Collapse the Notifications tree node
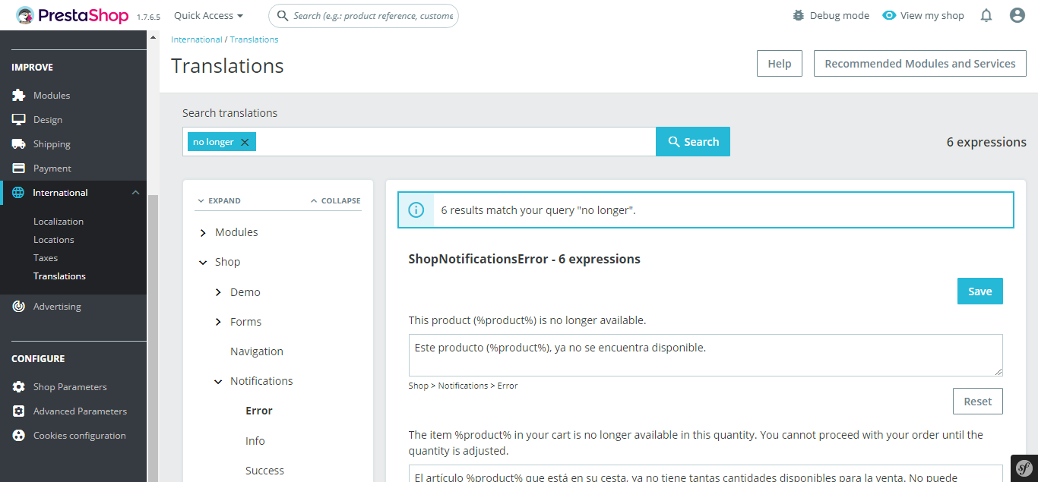The image size is (1038, 482). click(x=218, y=382)
